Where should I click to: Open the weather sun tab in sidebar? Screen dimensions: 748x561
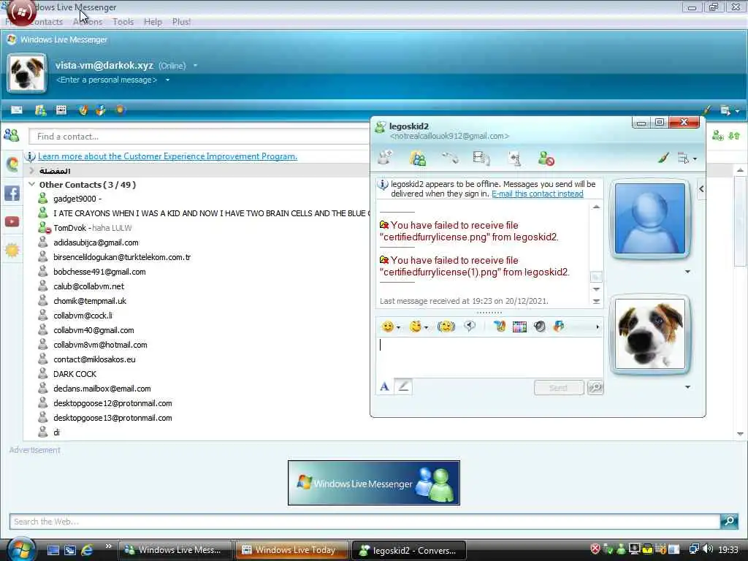(12, 250)
